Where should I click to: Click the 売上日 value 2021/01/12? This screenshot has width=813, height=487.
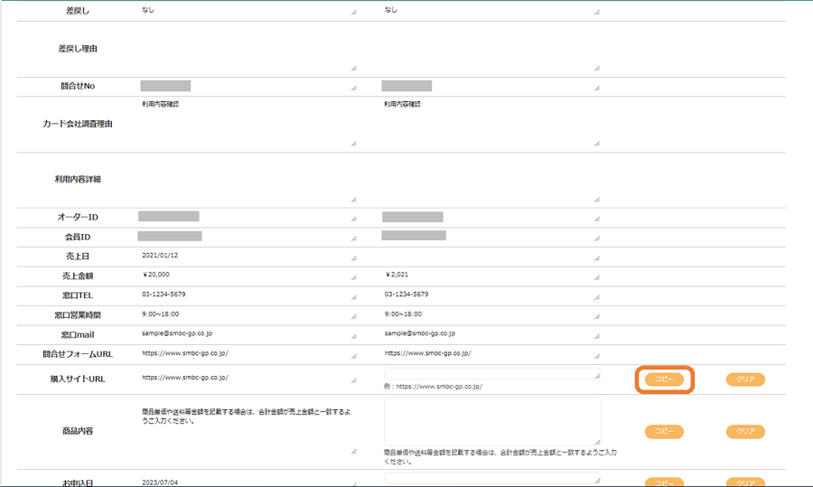click(160, 255)
